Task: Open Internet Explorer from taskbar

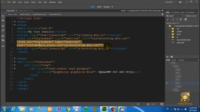Action: (x=13, y=109)
